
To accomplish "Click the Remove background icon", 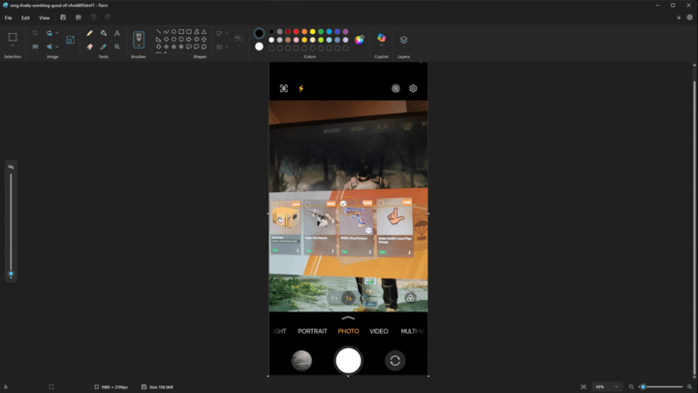I will [35, 47].
